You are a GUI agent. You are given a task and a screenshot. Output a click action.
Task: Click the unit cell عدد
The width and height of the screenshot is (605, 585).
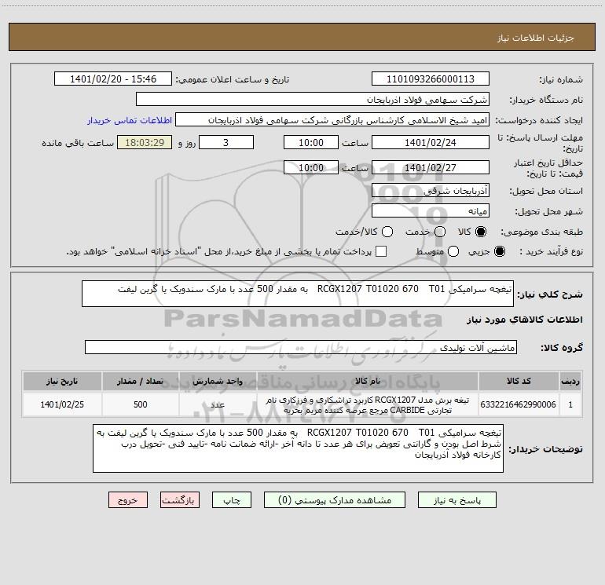218,404
